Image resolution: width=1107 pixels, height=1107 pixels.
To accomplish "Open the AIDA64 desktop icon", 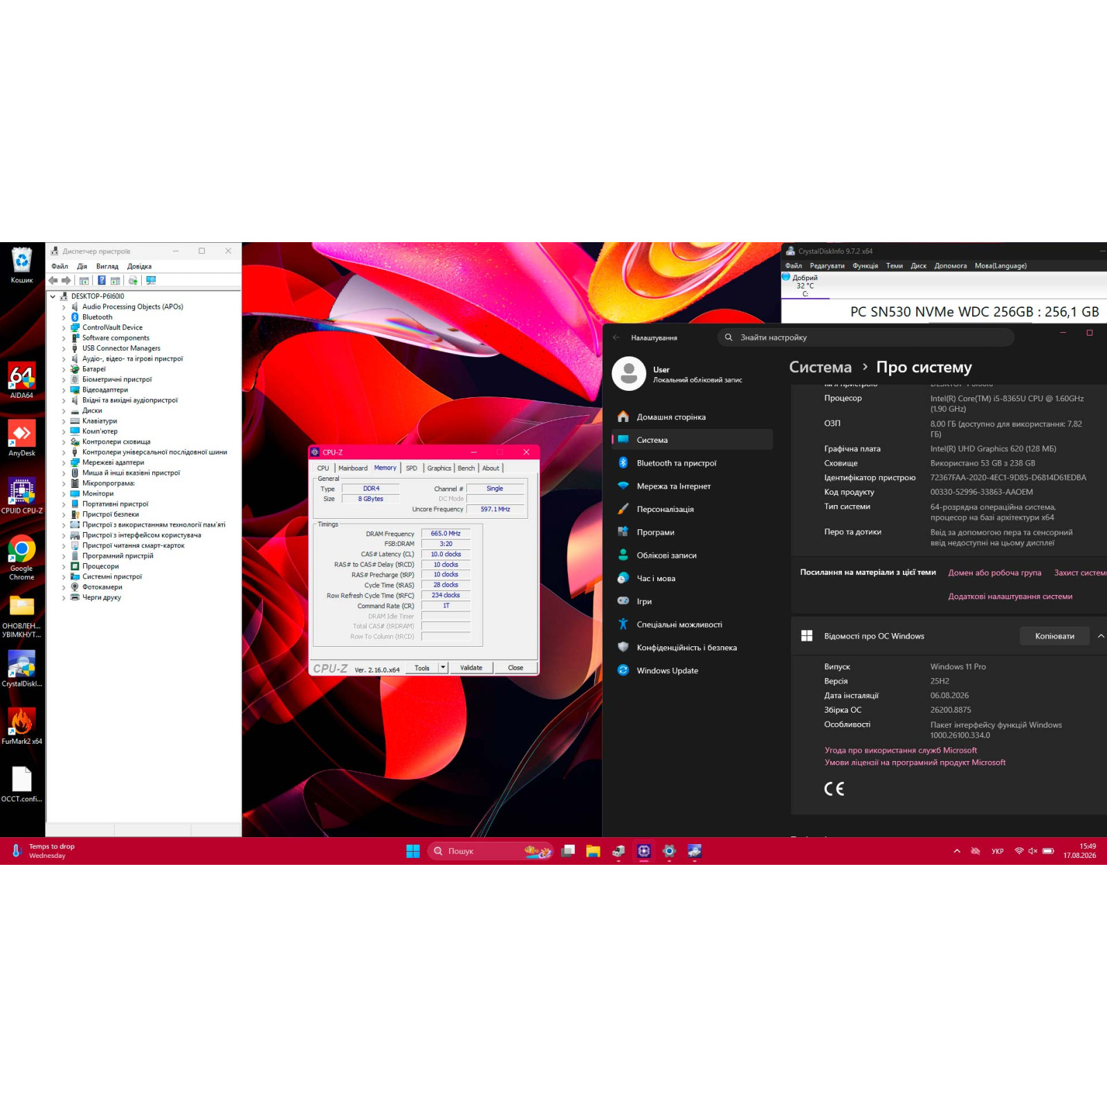I will (21, 379).
